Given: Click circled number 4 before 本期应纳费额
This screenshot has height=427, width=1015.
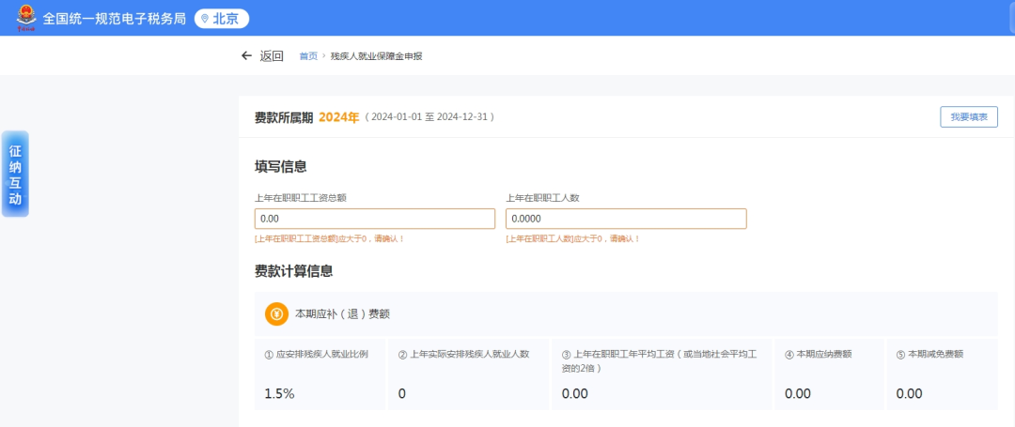Looking at the screenshot, I should (789, 355).
